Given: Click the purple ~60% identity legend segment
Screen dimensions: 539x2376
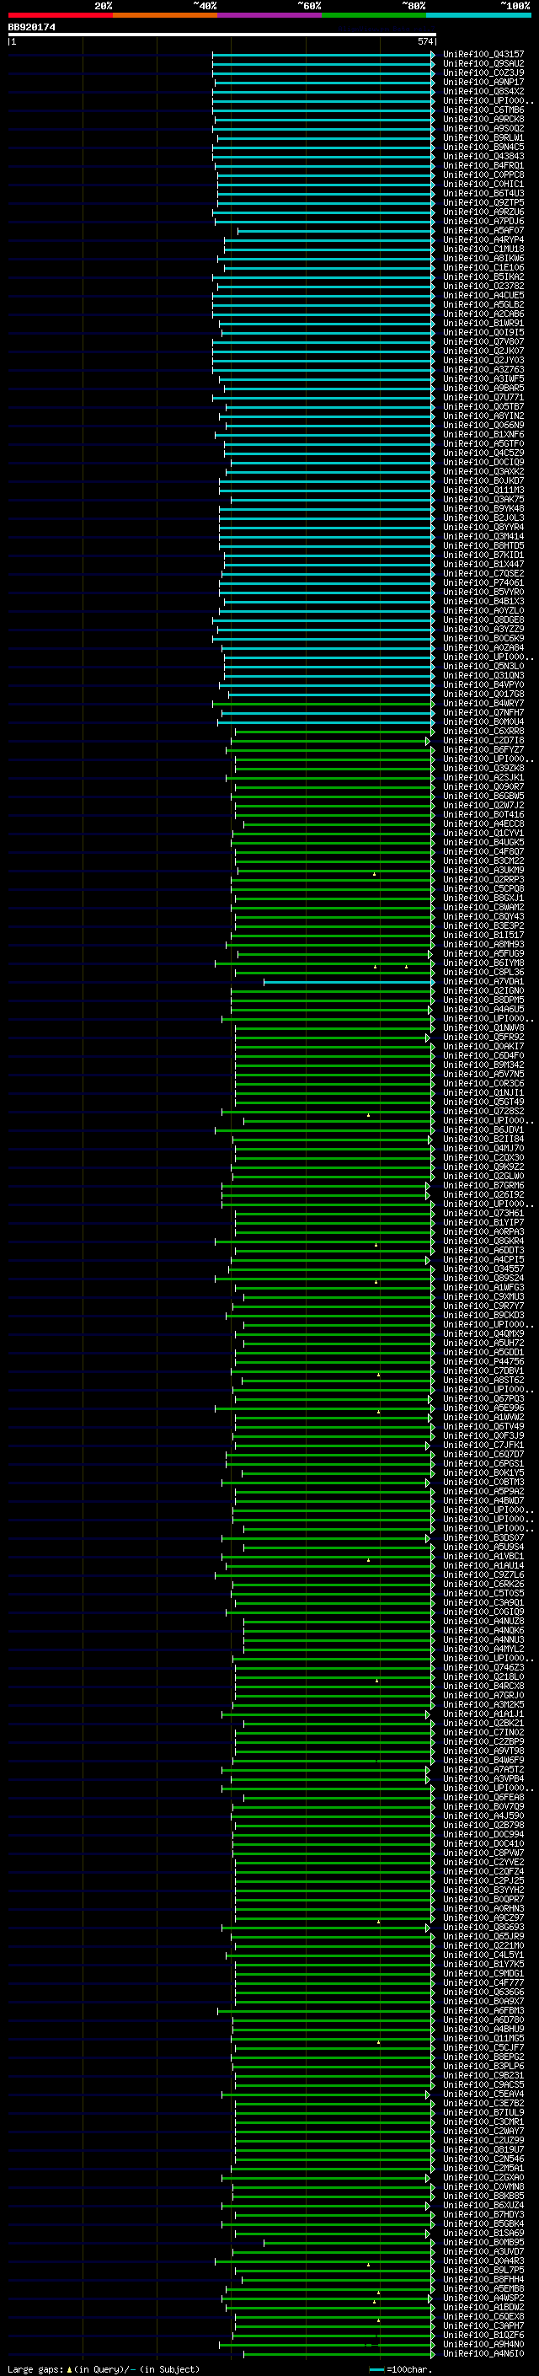Looking at the screenshot, I should click(x=269, y=15).
